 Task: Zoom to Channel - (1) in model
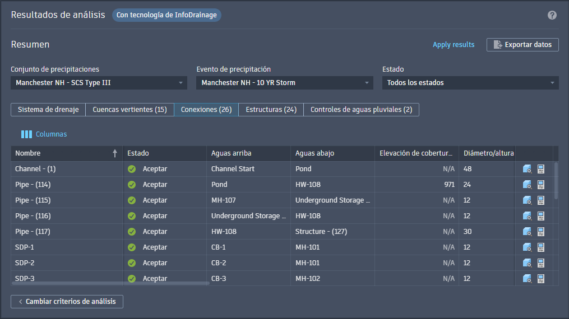[527, 169]
